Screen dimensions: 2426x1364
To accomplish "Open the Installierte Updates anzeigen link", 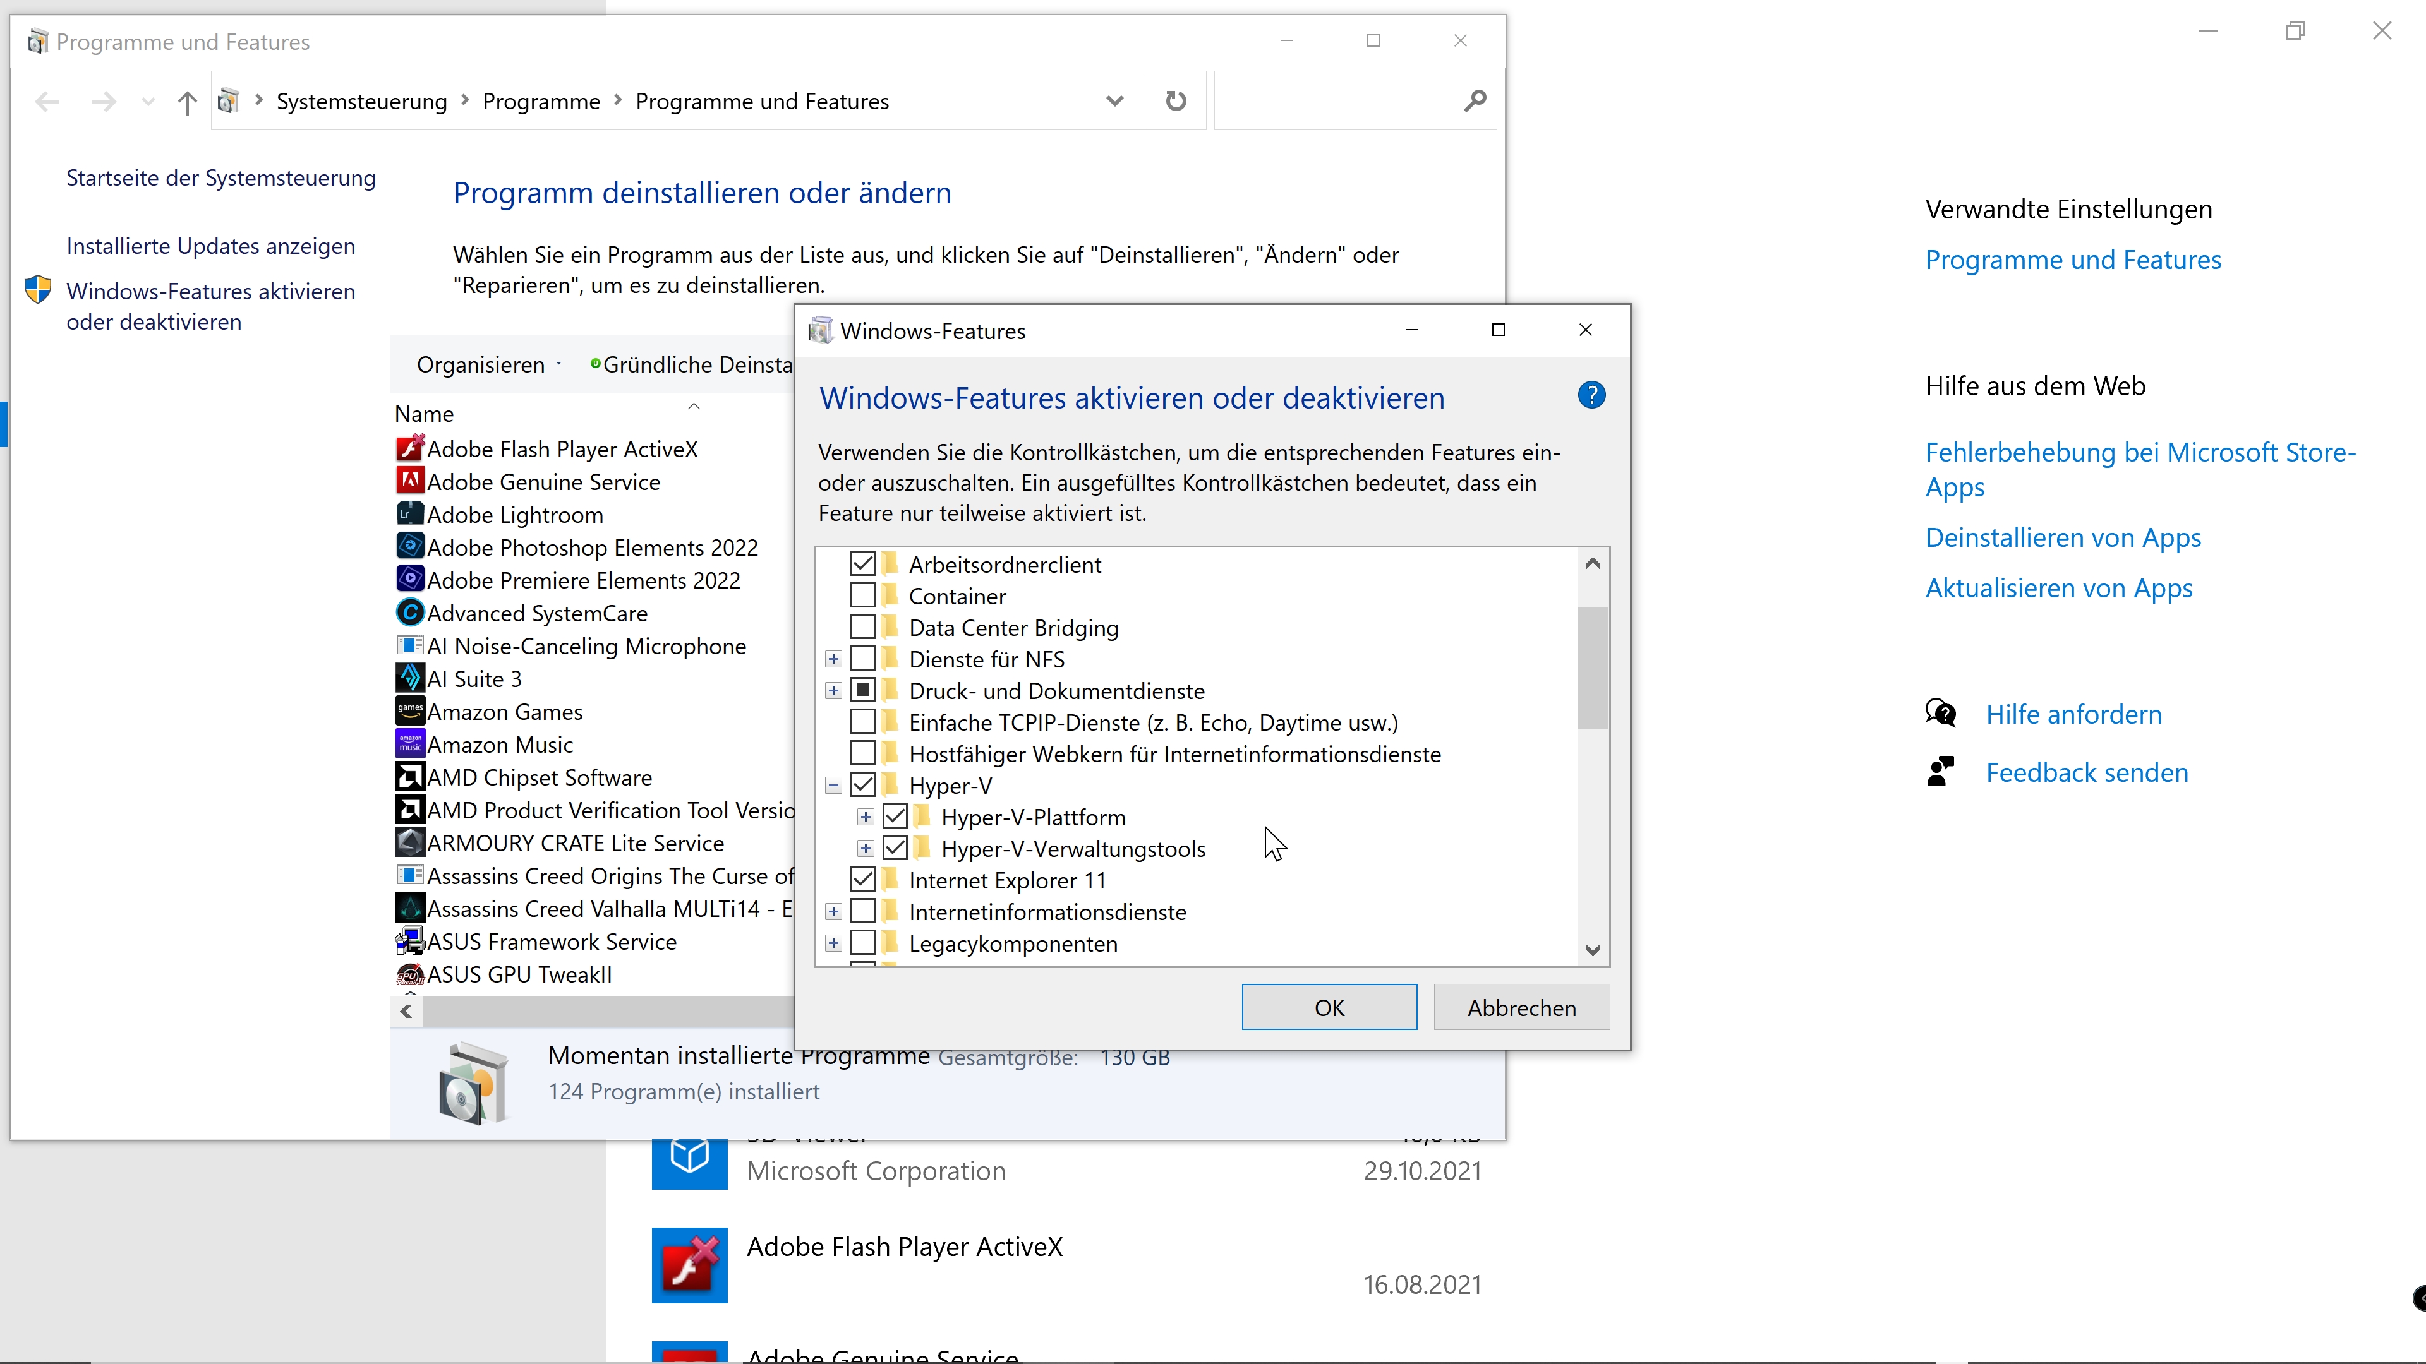I will (x=211, y=246).
